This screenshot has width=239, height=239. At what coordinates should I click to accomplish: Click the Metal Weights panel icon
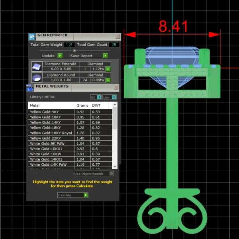tap(30, 88)
